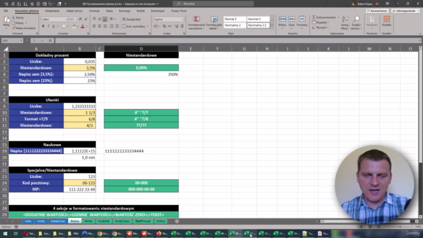The image size is (423, 238).
Task: Open the font size dropdown
Action: (76, 19)
